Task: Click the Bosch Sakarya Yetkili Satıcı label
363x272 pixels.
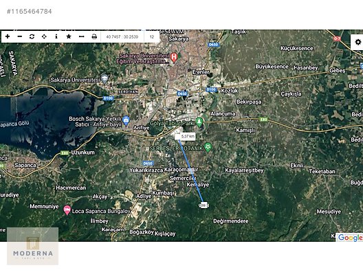Action: click(x=95, y=122)
